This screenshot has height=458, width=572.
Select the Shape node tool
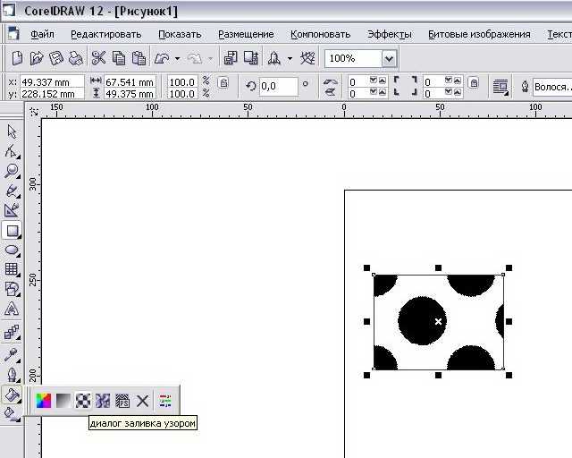tap(12, 151)
